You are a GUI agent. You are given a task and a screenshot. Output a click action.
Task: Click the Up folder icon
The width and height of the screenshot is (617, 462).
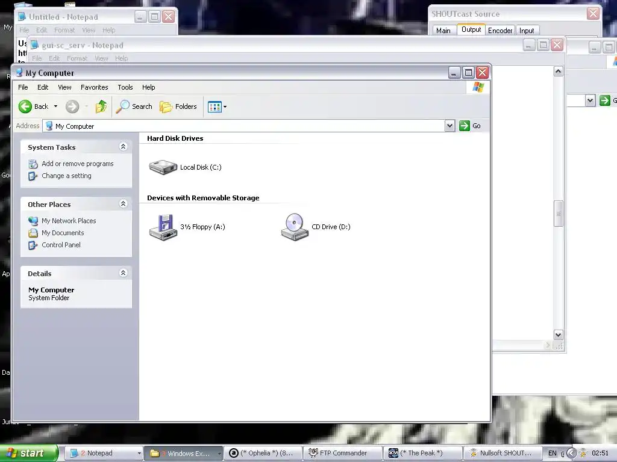point(101,106)
